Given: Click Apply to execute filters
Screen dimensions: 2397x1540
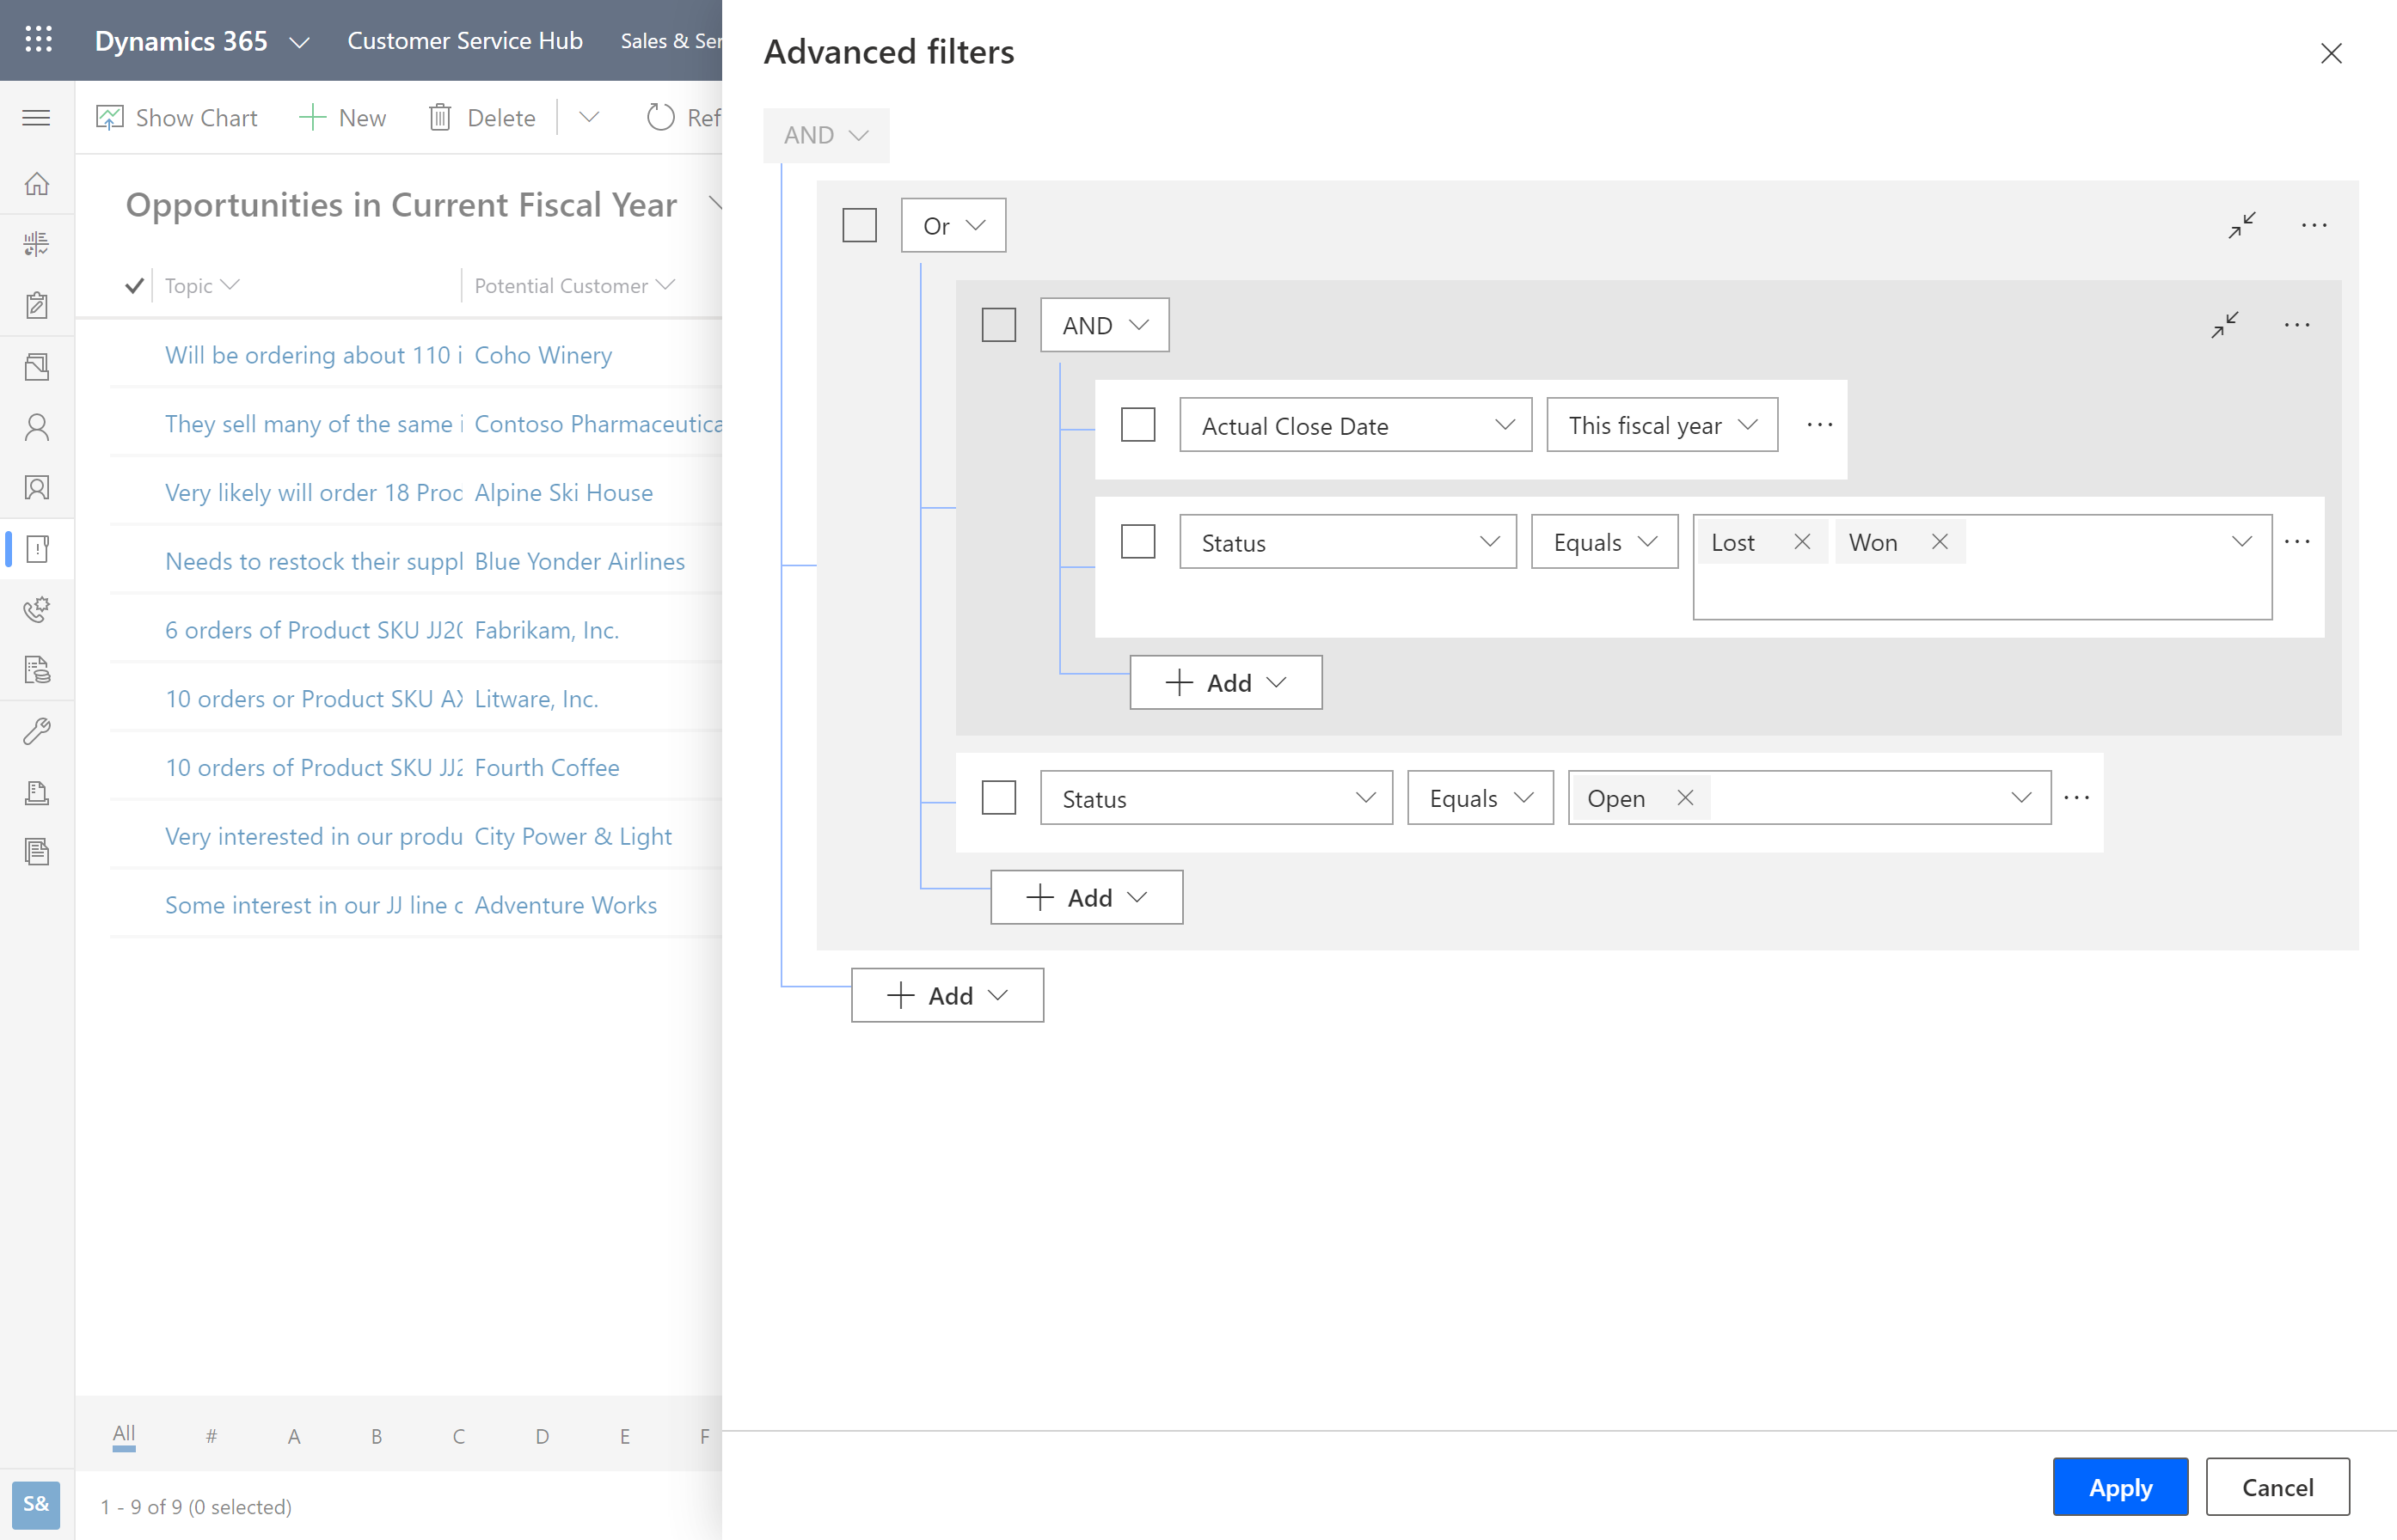Looking at the screenshot, I should (x=2119, y=1488).
